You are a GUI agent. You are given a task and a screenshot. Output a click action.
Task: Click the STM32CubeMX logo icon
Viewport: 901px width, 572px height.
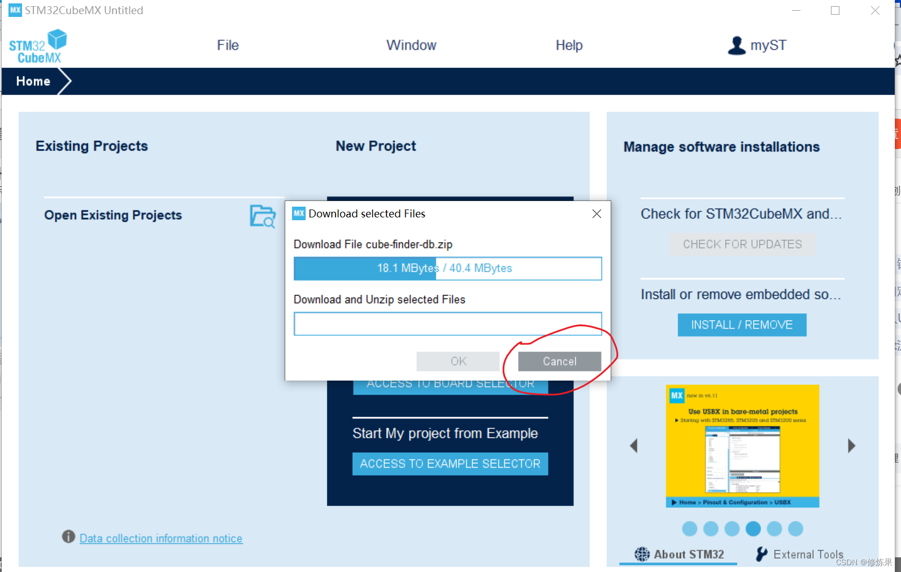click(37, 46)
